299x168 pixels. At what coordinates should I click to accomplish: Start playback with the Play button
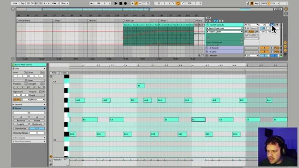point(116,3)
